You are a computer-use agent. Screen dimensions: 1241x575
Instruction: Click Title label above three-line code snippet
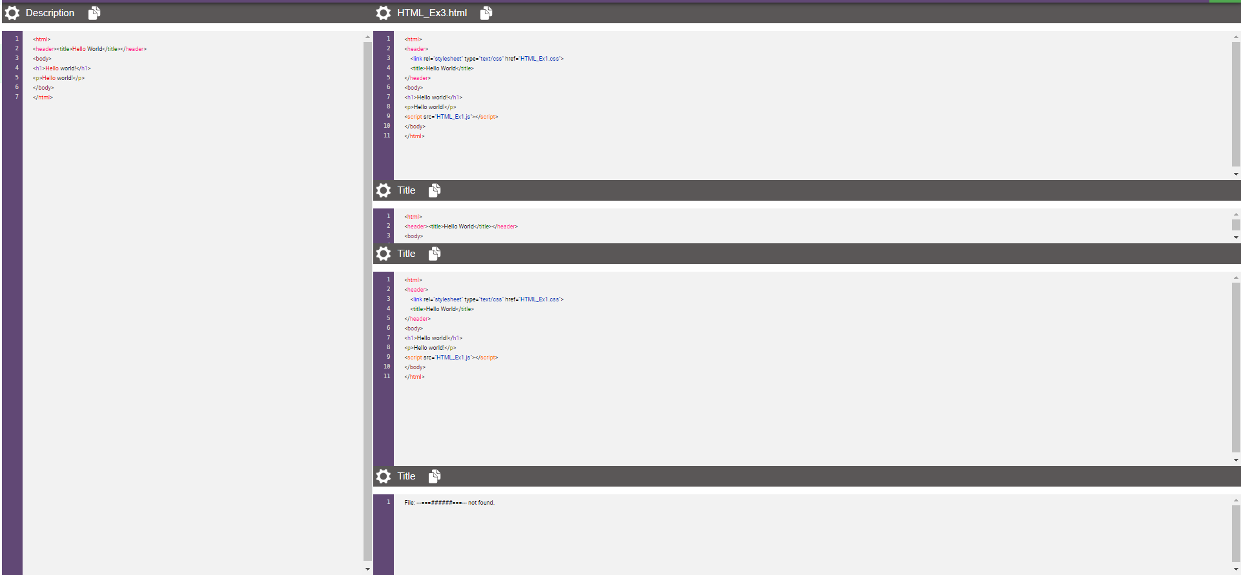tap(406, 190)
